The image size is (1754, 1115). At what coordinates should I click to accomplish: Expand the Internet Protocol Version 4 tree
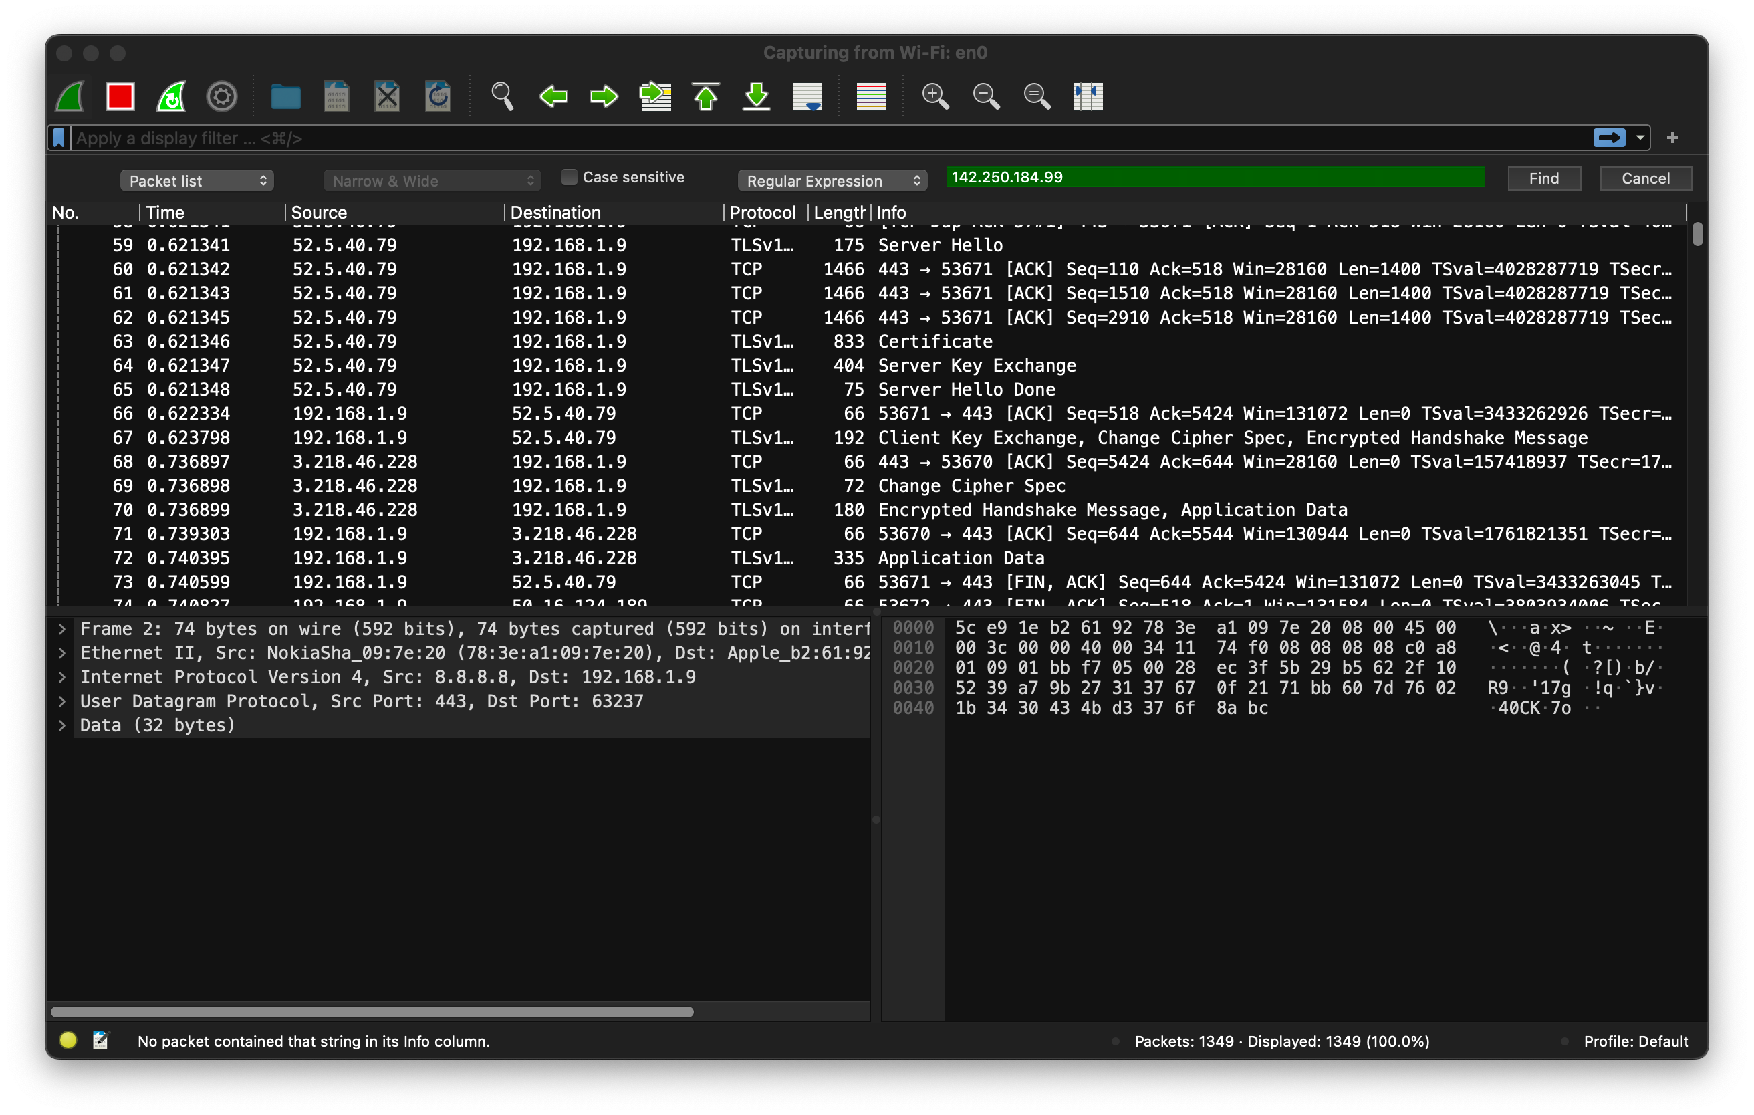pos(63,677)
